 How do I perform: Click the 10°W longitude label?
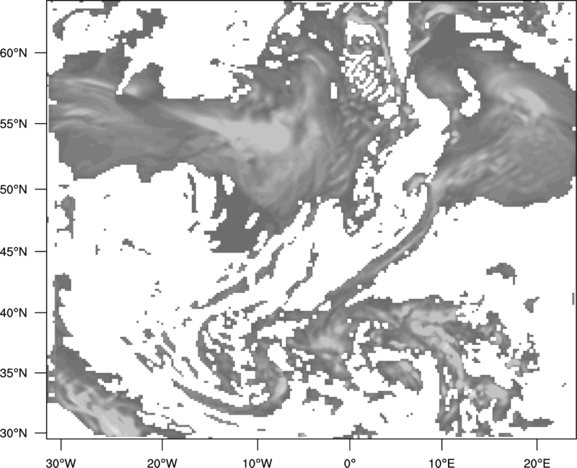click(257, 463)
